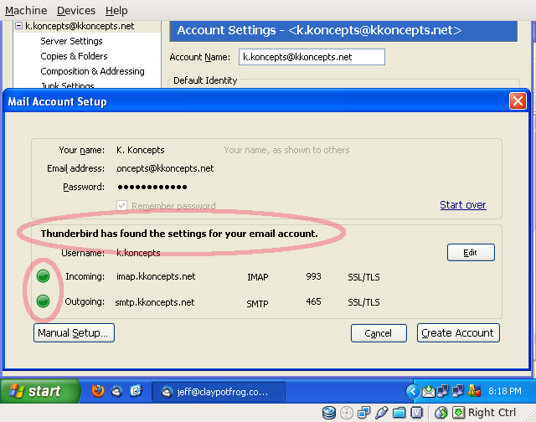Click the k.koncepts username value
Screen dimensions: 536x422
[x=138, y=253]
